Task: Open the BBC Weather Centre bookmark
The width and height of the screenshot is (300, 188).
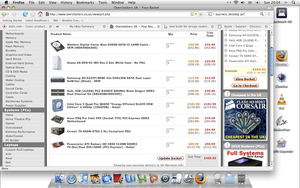Action: (x=68, y=20)
